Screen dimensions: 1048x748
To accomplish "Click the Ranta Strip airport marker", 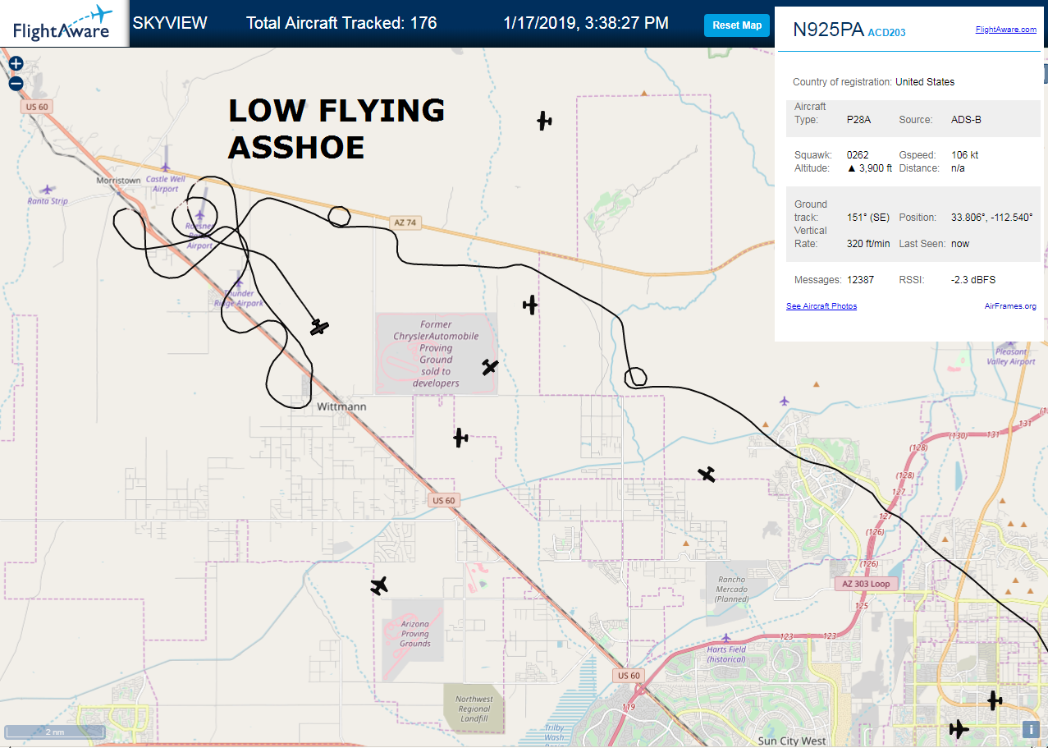I will pyautogui.click(x=48, y=190).
